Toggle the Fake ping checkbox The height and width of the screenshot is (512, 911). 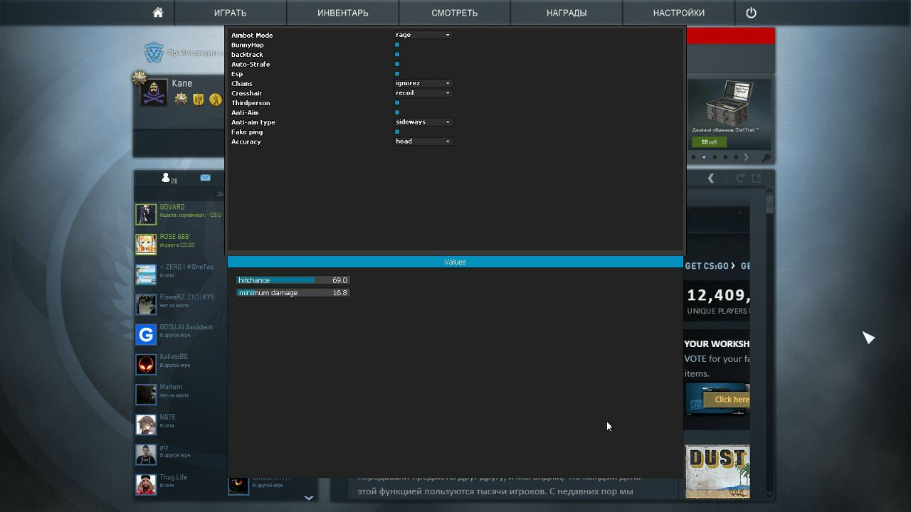click(x=397, y=132)
